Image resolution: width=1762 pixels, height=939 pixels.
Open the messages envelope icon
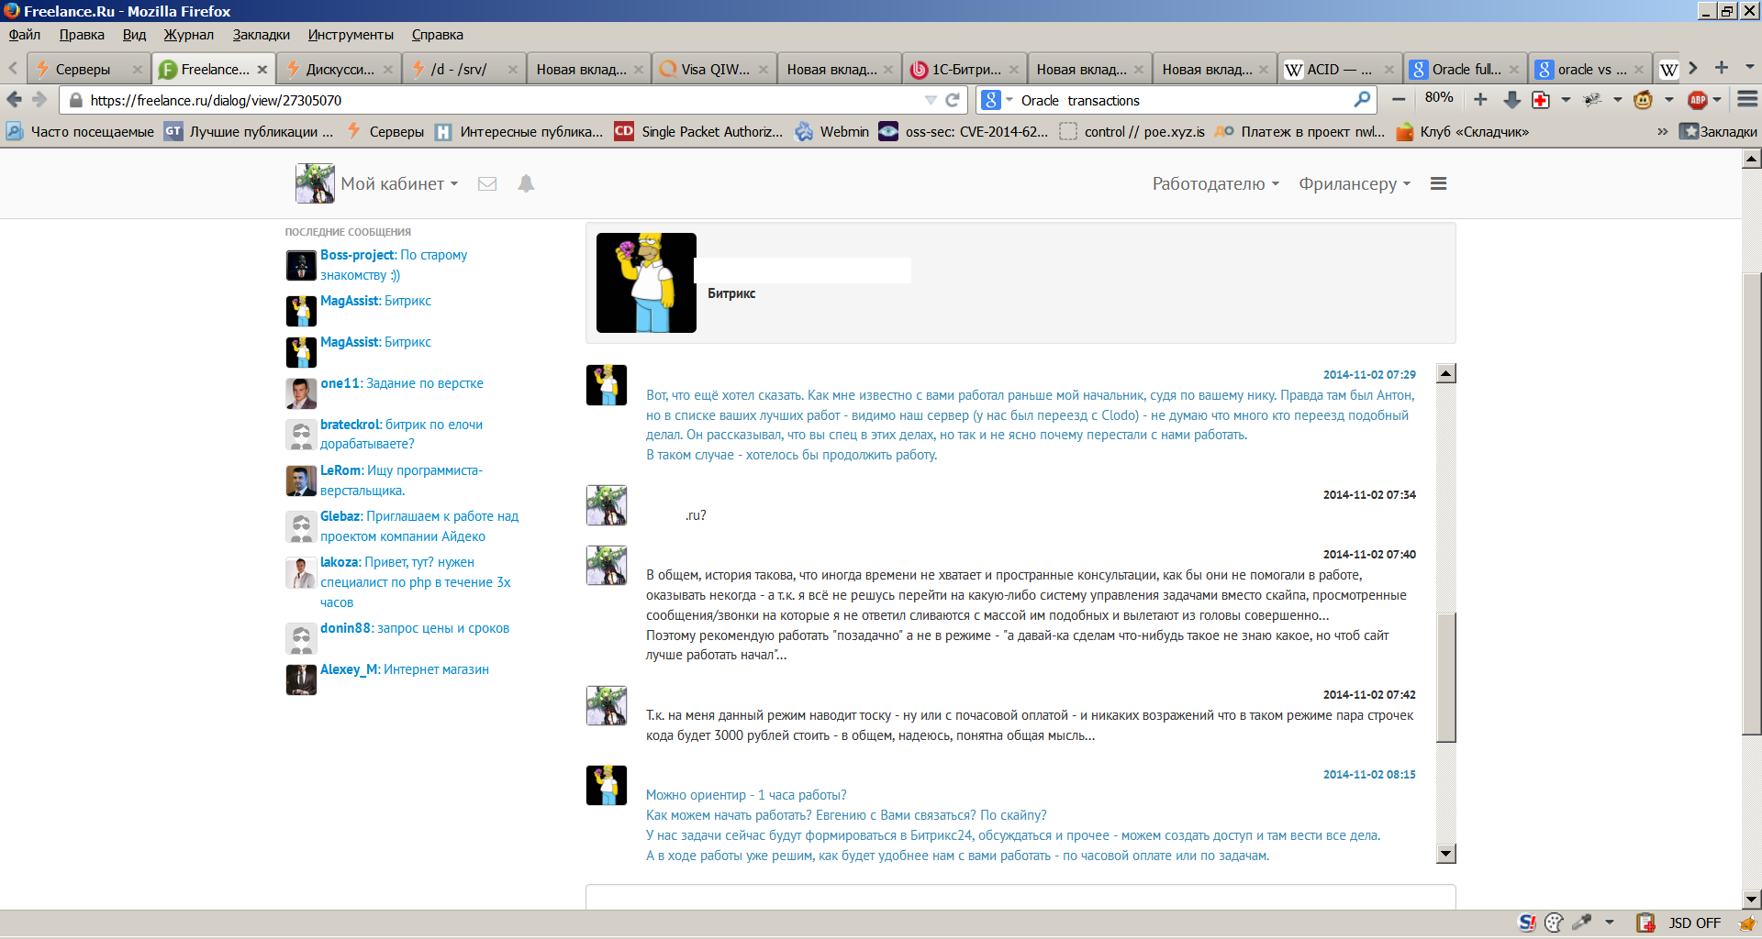click(x=487, y=183)
